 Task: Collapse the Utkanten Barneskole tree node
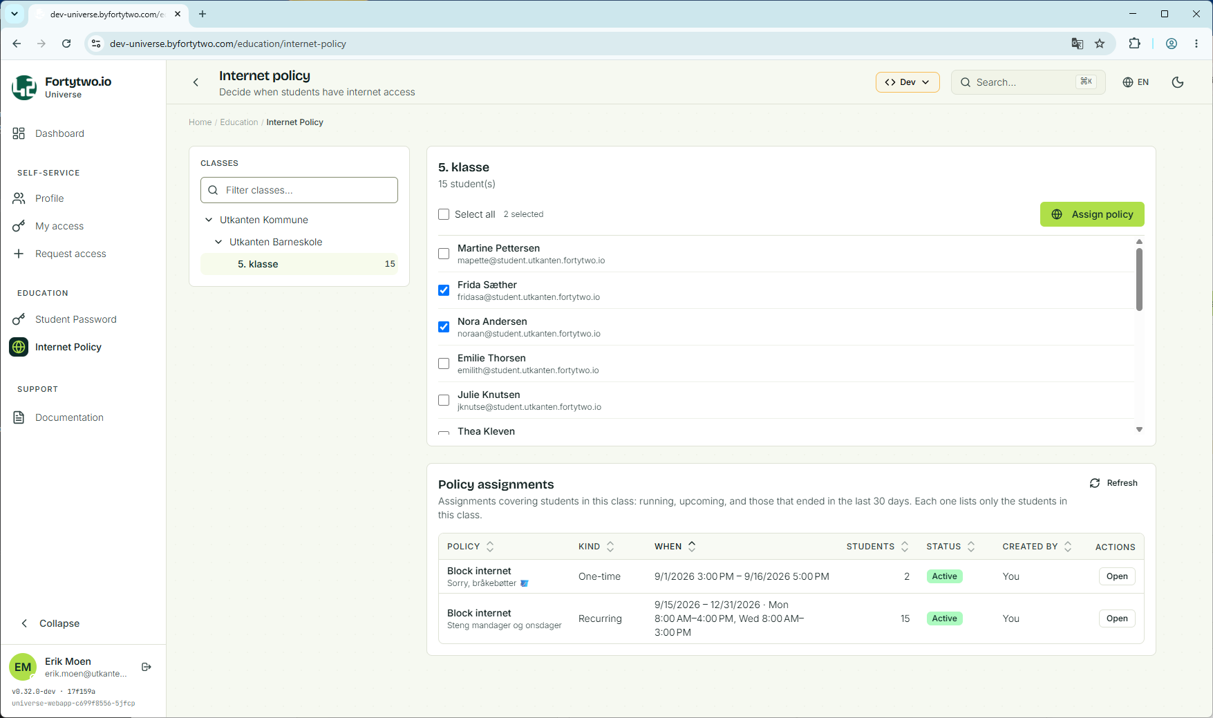click(218, 242)
